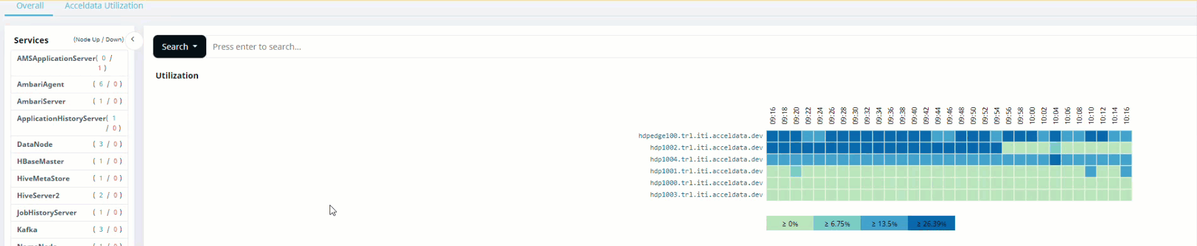Select HBaseMaster service
Image resolution: width=1197 pixels, height=246 pixels.
(x=69, y=161)
